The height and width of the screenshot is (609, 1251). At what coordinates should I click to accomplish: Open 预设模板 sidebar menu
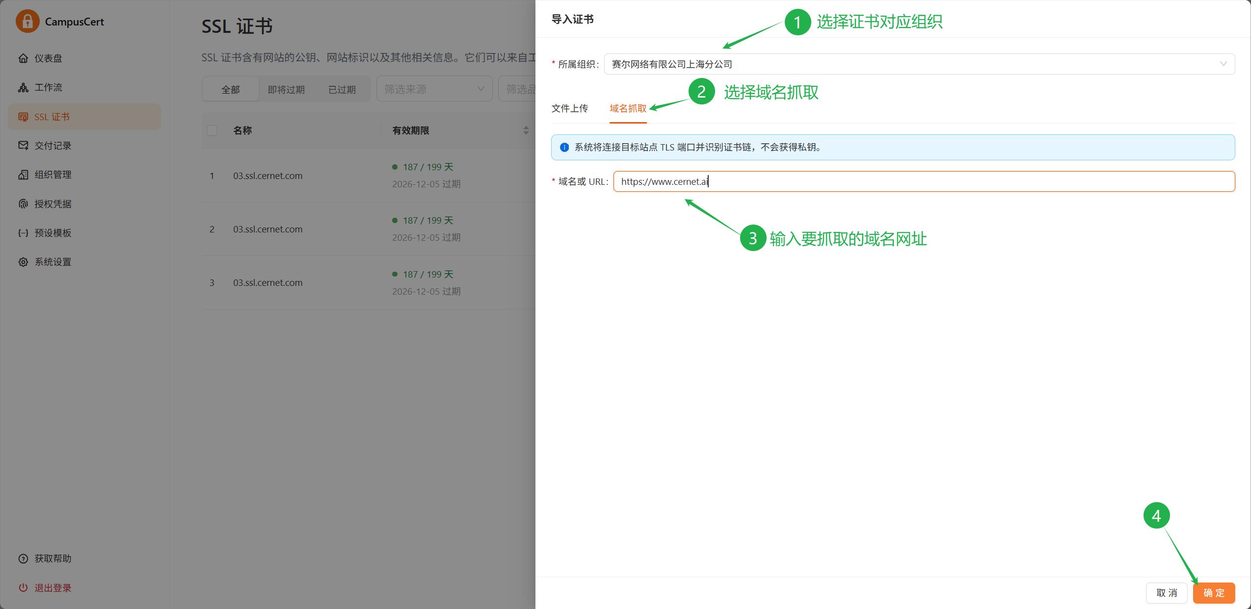click(x=84, y=233)
